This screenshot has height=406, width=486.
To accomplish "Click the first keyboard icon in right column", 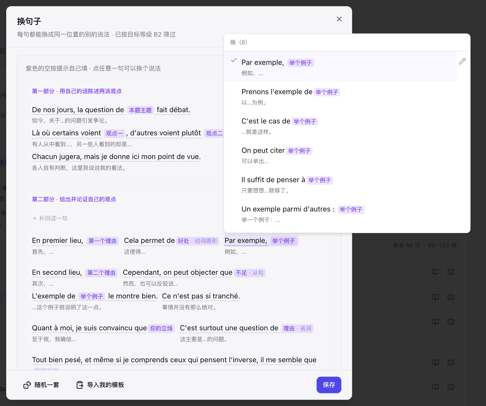I will [x=451, y=272].
